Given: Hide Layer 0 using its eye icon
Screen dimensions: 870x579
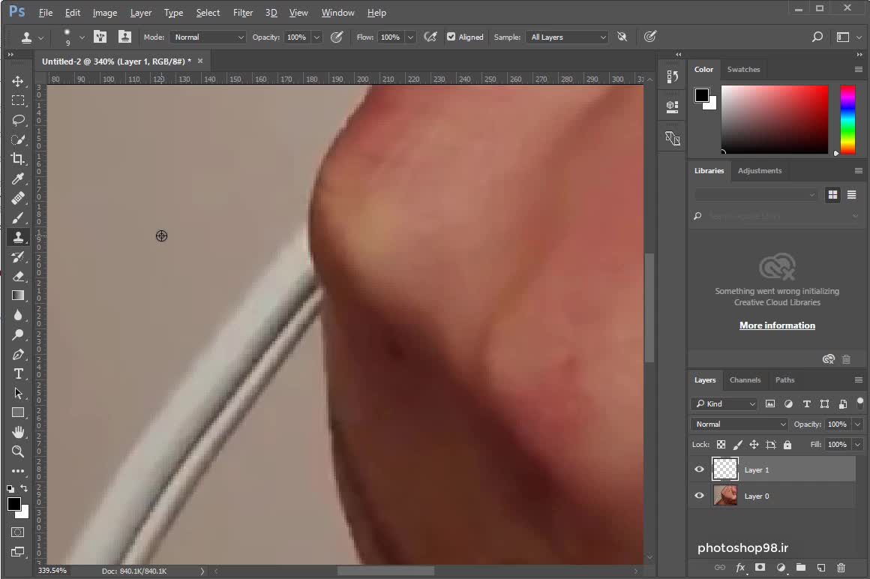Looking at the screenshot, I should coord(700,496).
